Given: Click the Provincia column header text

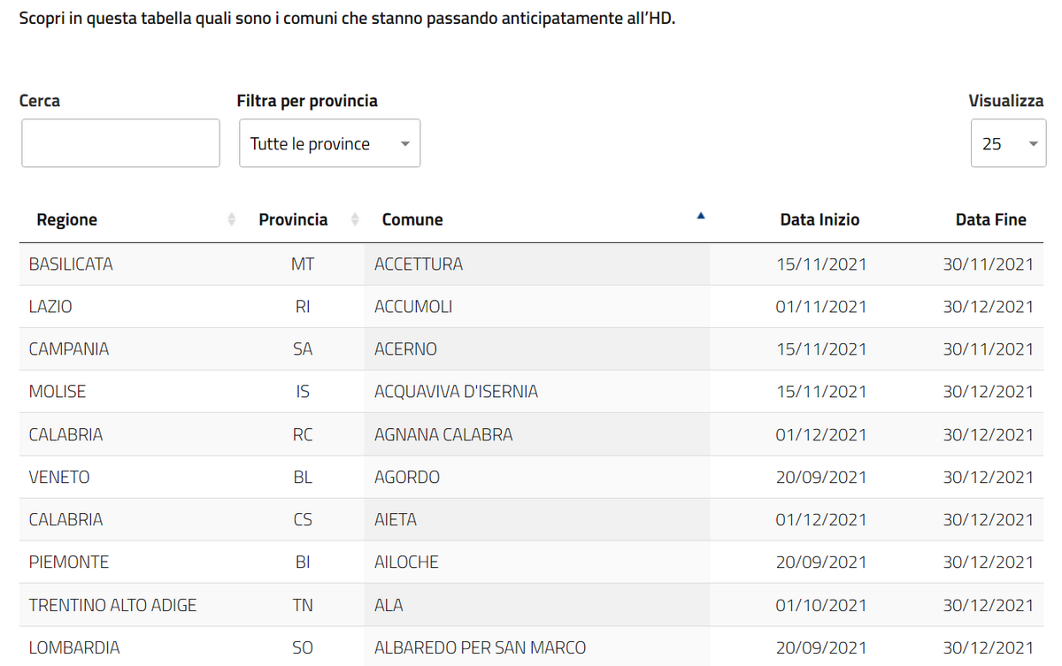Looking at the screenshot, I should click(293, 219).
